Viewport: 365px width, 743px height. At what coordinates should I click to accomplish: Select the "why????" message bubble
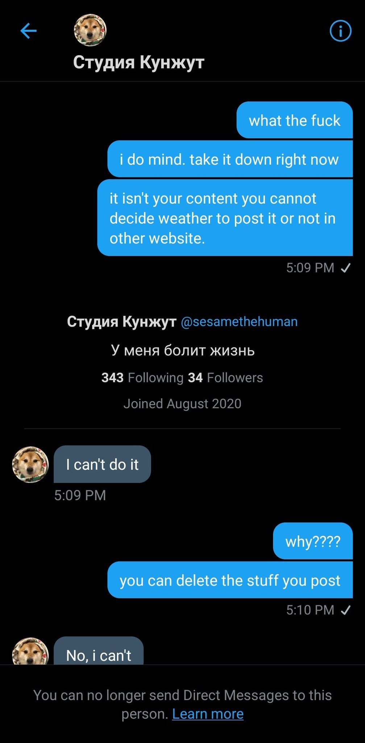tap(312, 541)
